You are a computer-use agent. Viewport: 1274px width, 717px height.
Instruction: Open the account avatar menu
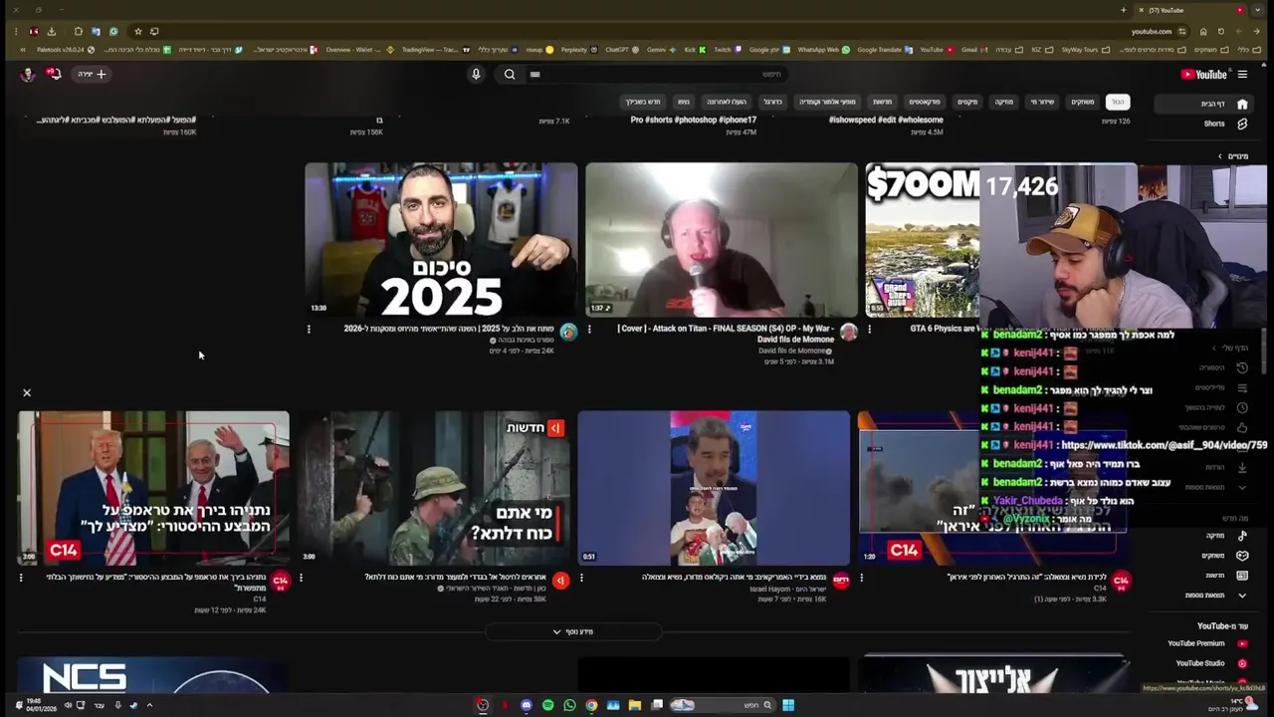(28, 74)
